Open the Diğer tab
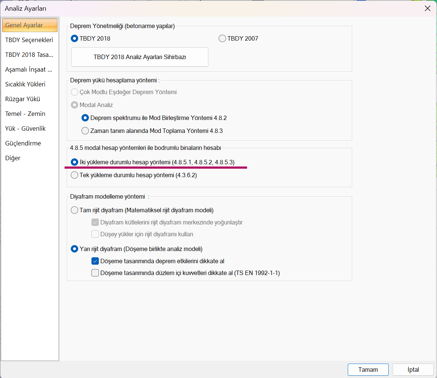Image resolution: width=437 pixels, height=378 pixels. 30,158
